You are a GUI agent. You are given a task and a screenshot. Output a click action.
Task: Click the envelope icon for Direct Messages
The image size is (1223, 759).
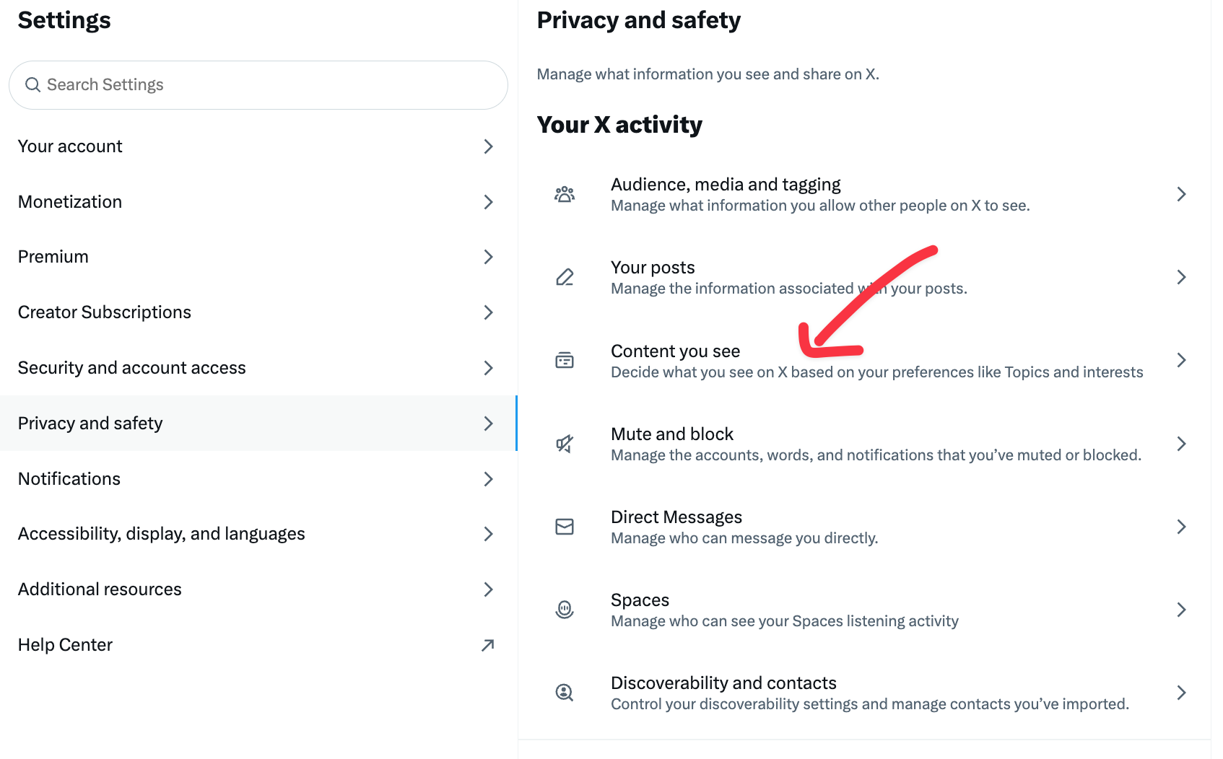pyautogui.click(x=565, y=527)
